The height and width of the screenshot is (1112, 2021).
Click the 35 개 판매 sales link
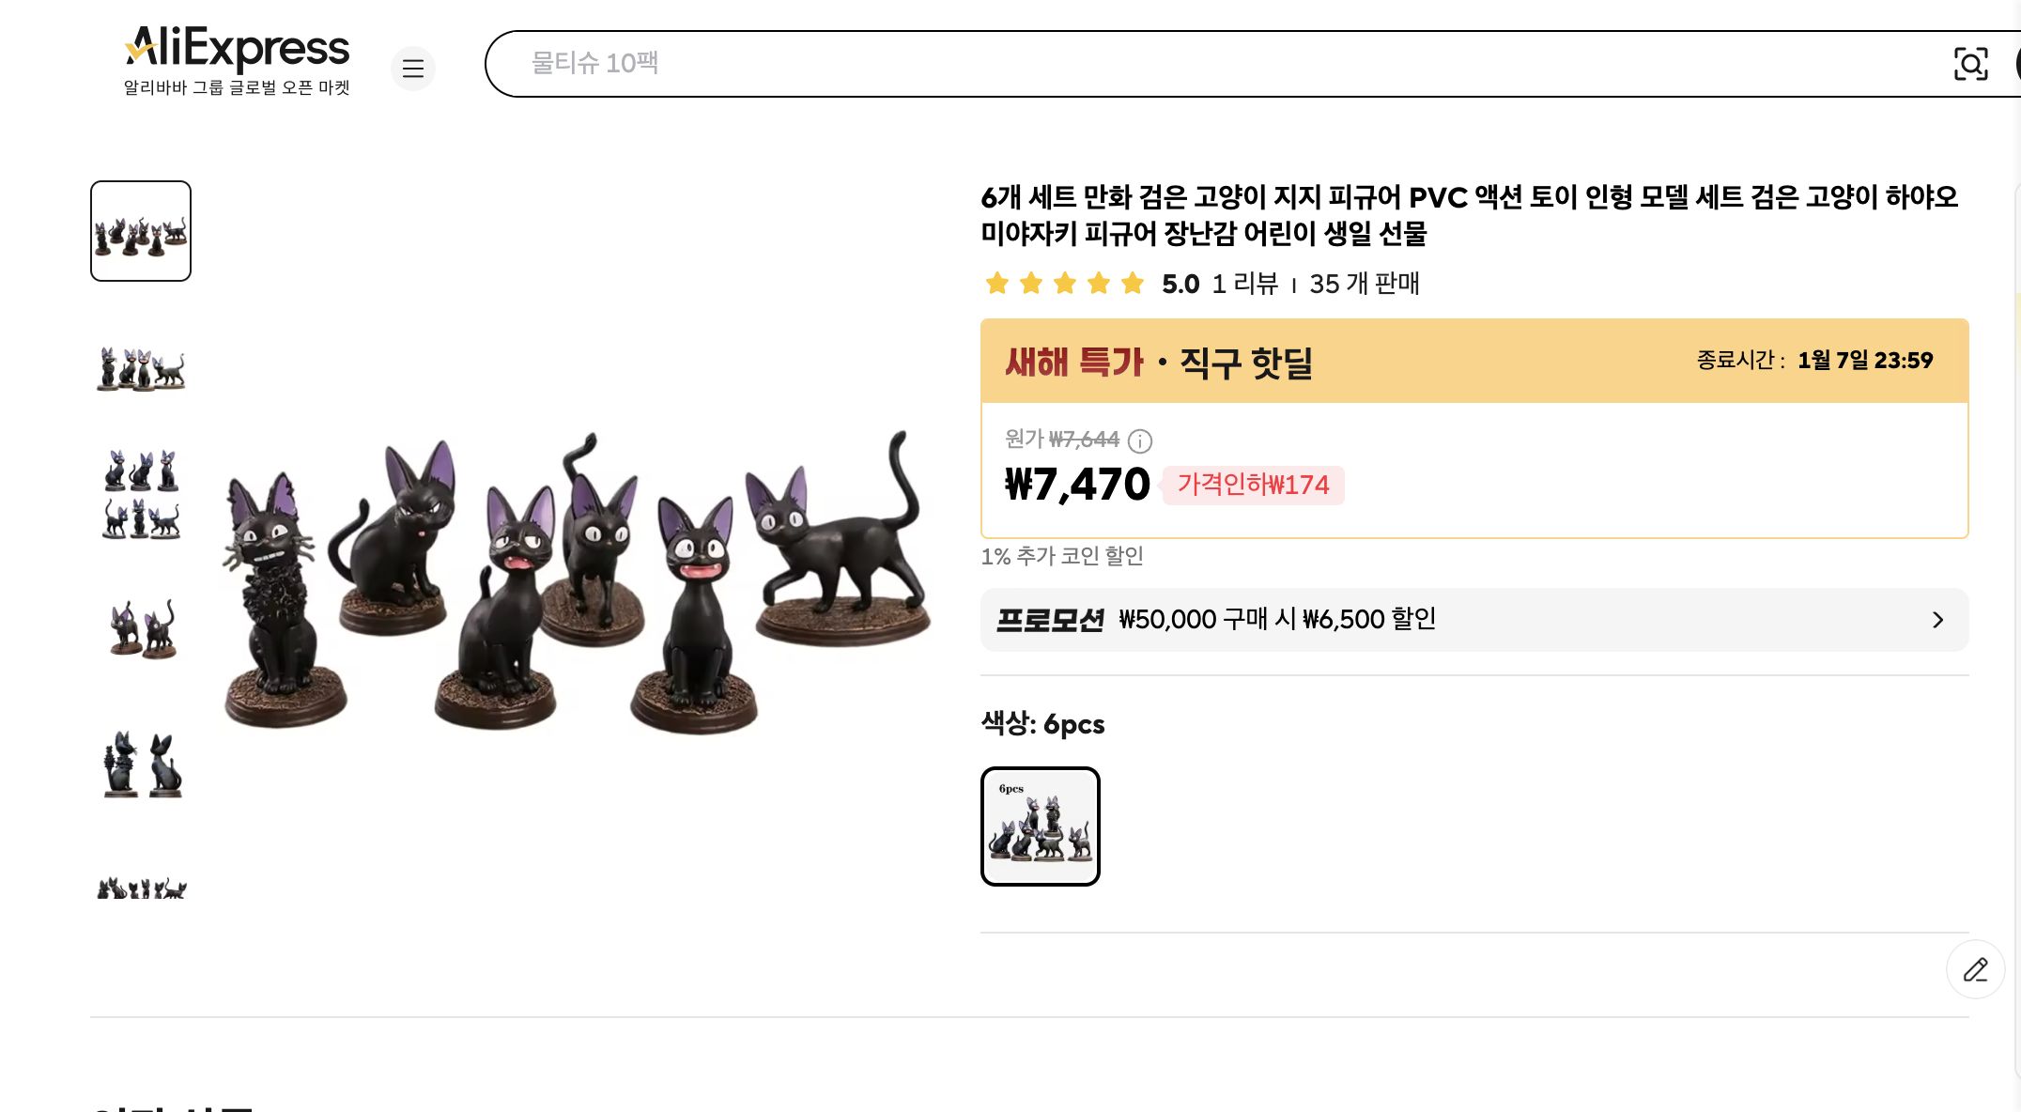click(x=1365, y=283)
